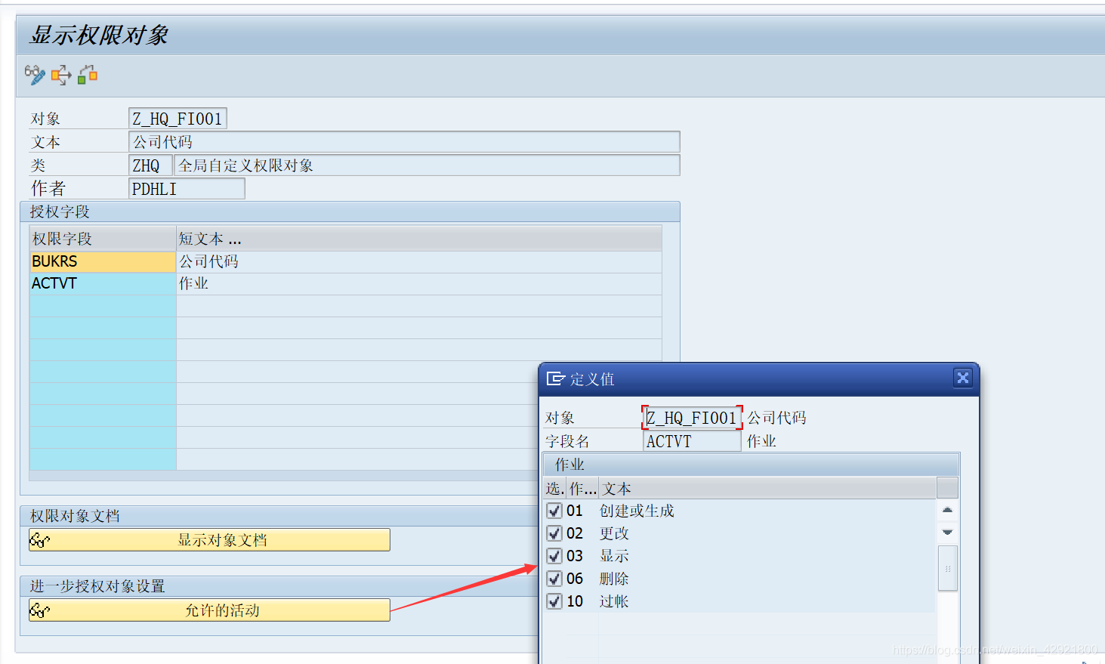Click the 权限字段 column header
1105x664 pixels.
[x=103, y=239]
